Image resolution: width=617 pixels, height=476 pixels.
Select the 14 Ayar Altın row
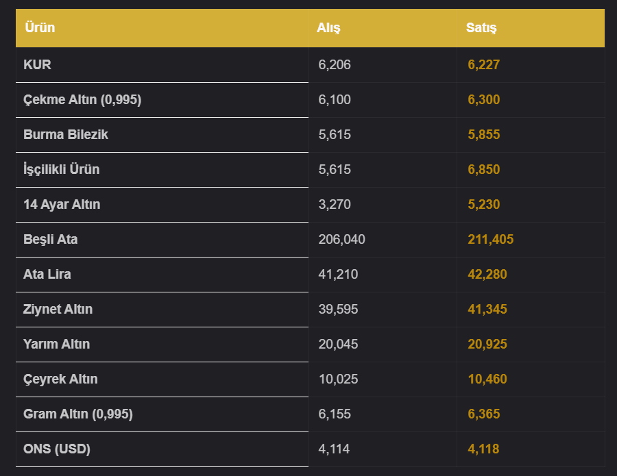point(310,205)
